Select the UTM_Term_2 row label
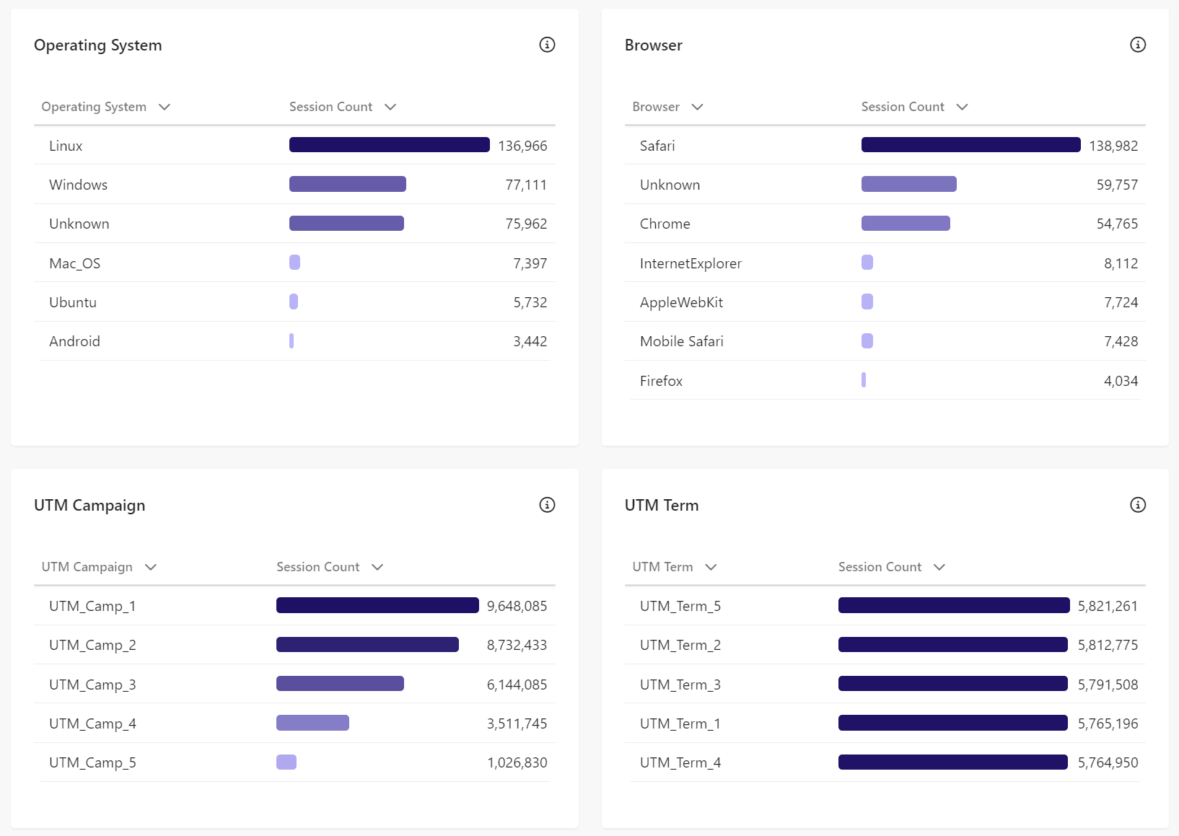 tap(680, 645)
